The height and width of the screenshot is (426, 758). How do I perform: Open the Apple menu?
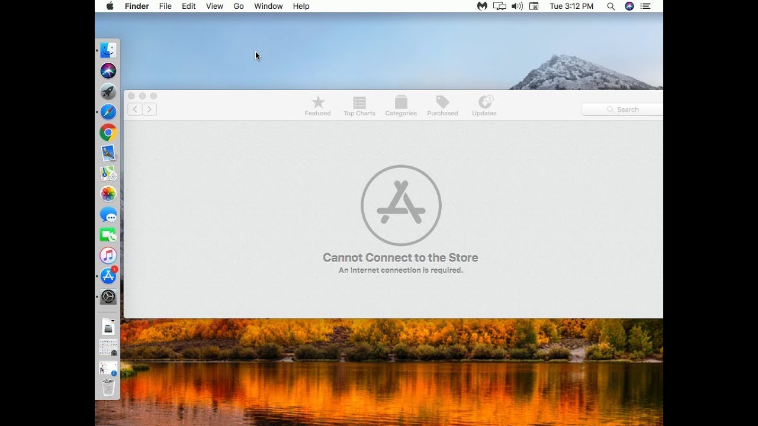[x=110, y=6]
